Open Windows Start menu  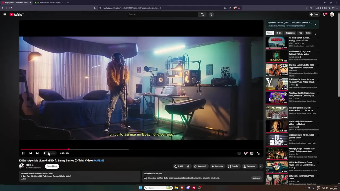141,188
